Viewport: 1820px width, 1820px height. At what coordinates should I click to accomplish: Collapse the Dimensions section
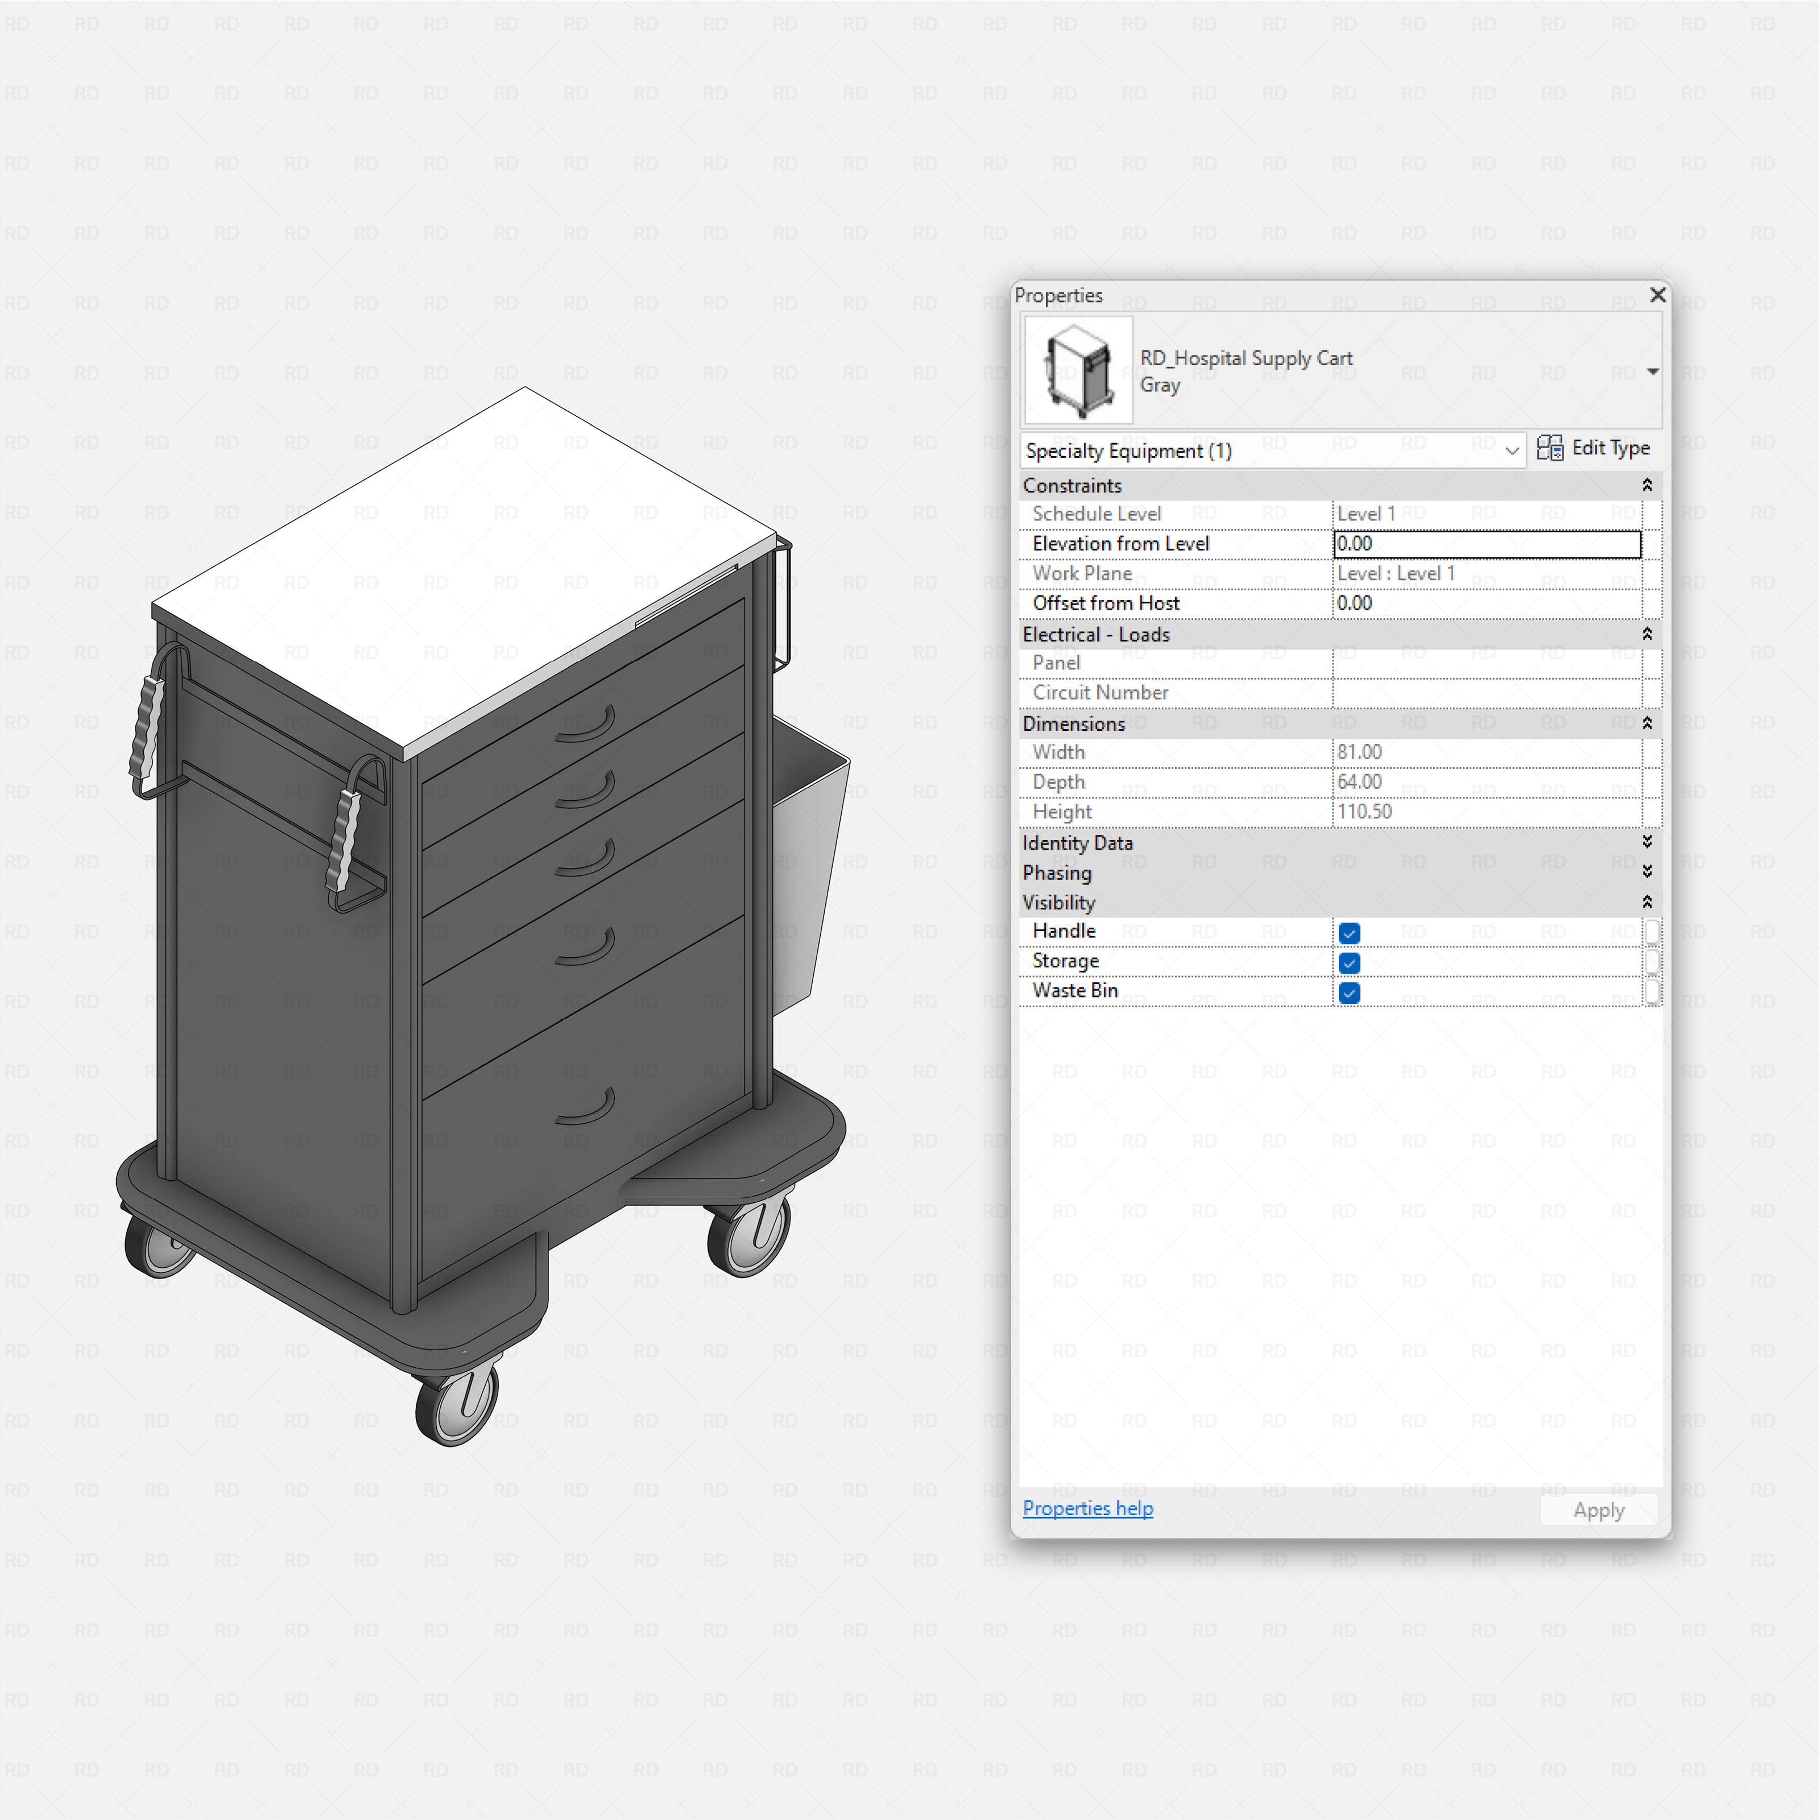point(1649,722)
